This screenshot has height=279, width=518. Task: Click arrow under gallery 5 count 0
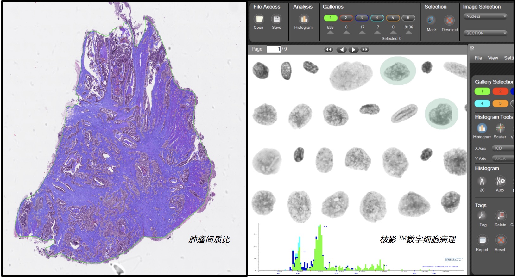[393, 32]
